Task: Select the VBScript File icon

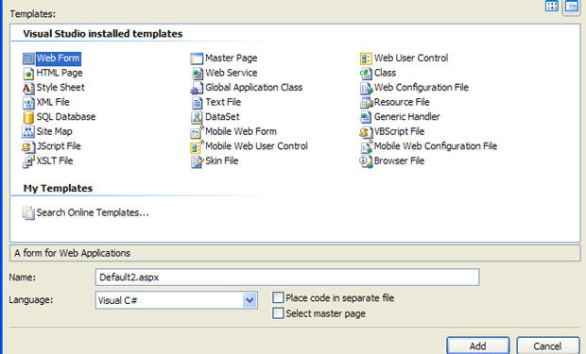Action: point(366,132)
